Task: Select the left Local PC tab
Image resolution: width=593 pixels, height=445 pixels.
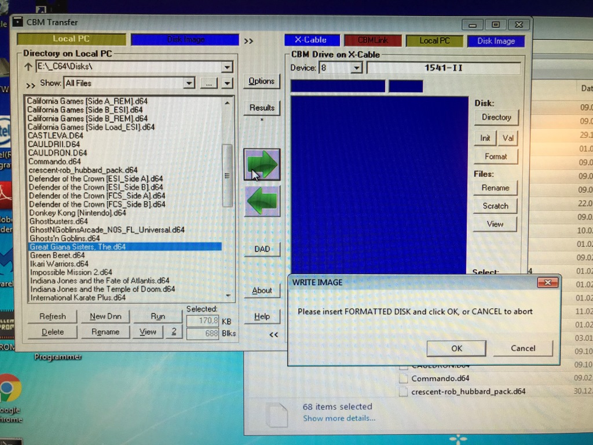Action: click(71, 39)
